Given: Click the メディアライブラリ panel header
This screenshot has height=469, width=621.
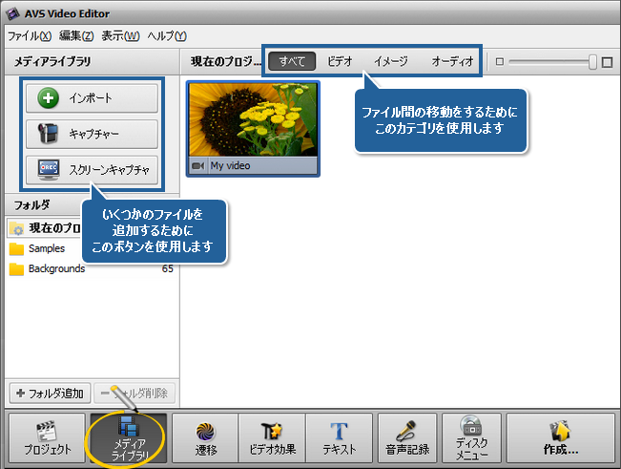Looking at the screenshot, I should pos(92,62).
